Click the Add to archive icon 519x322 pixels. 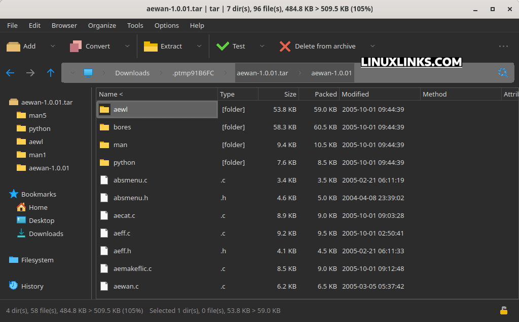coord(13,46)
